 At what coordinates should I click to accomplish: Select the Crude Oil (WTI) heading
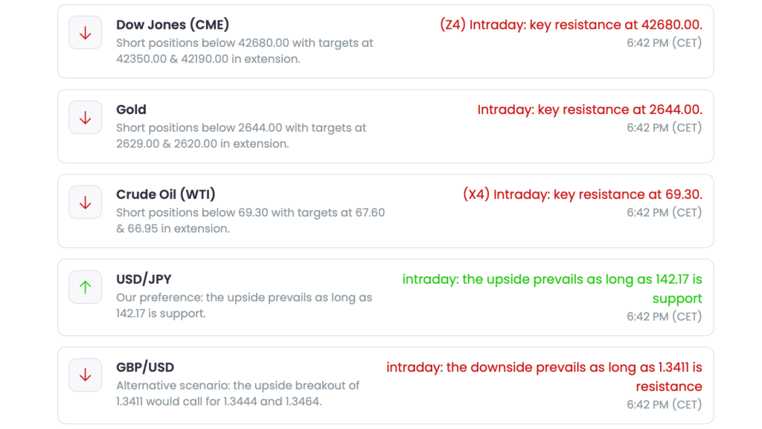(166, 194)
